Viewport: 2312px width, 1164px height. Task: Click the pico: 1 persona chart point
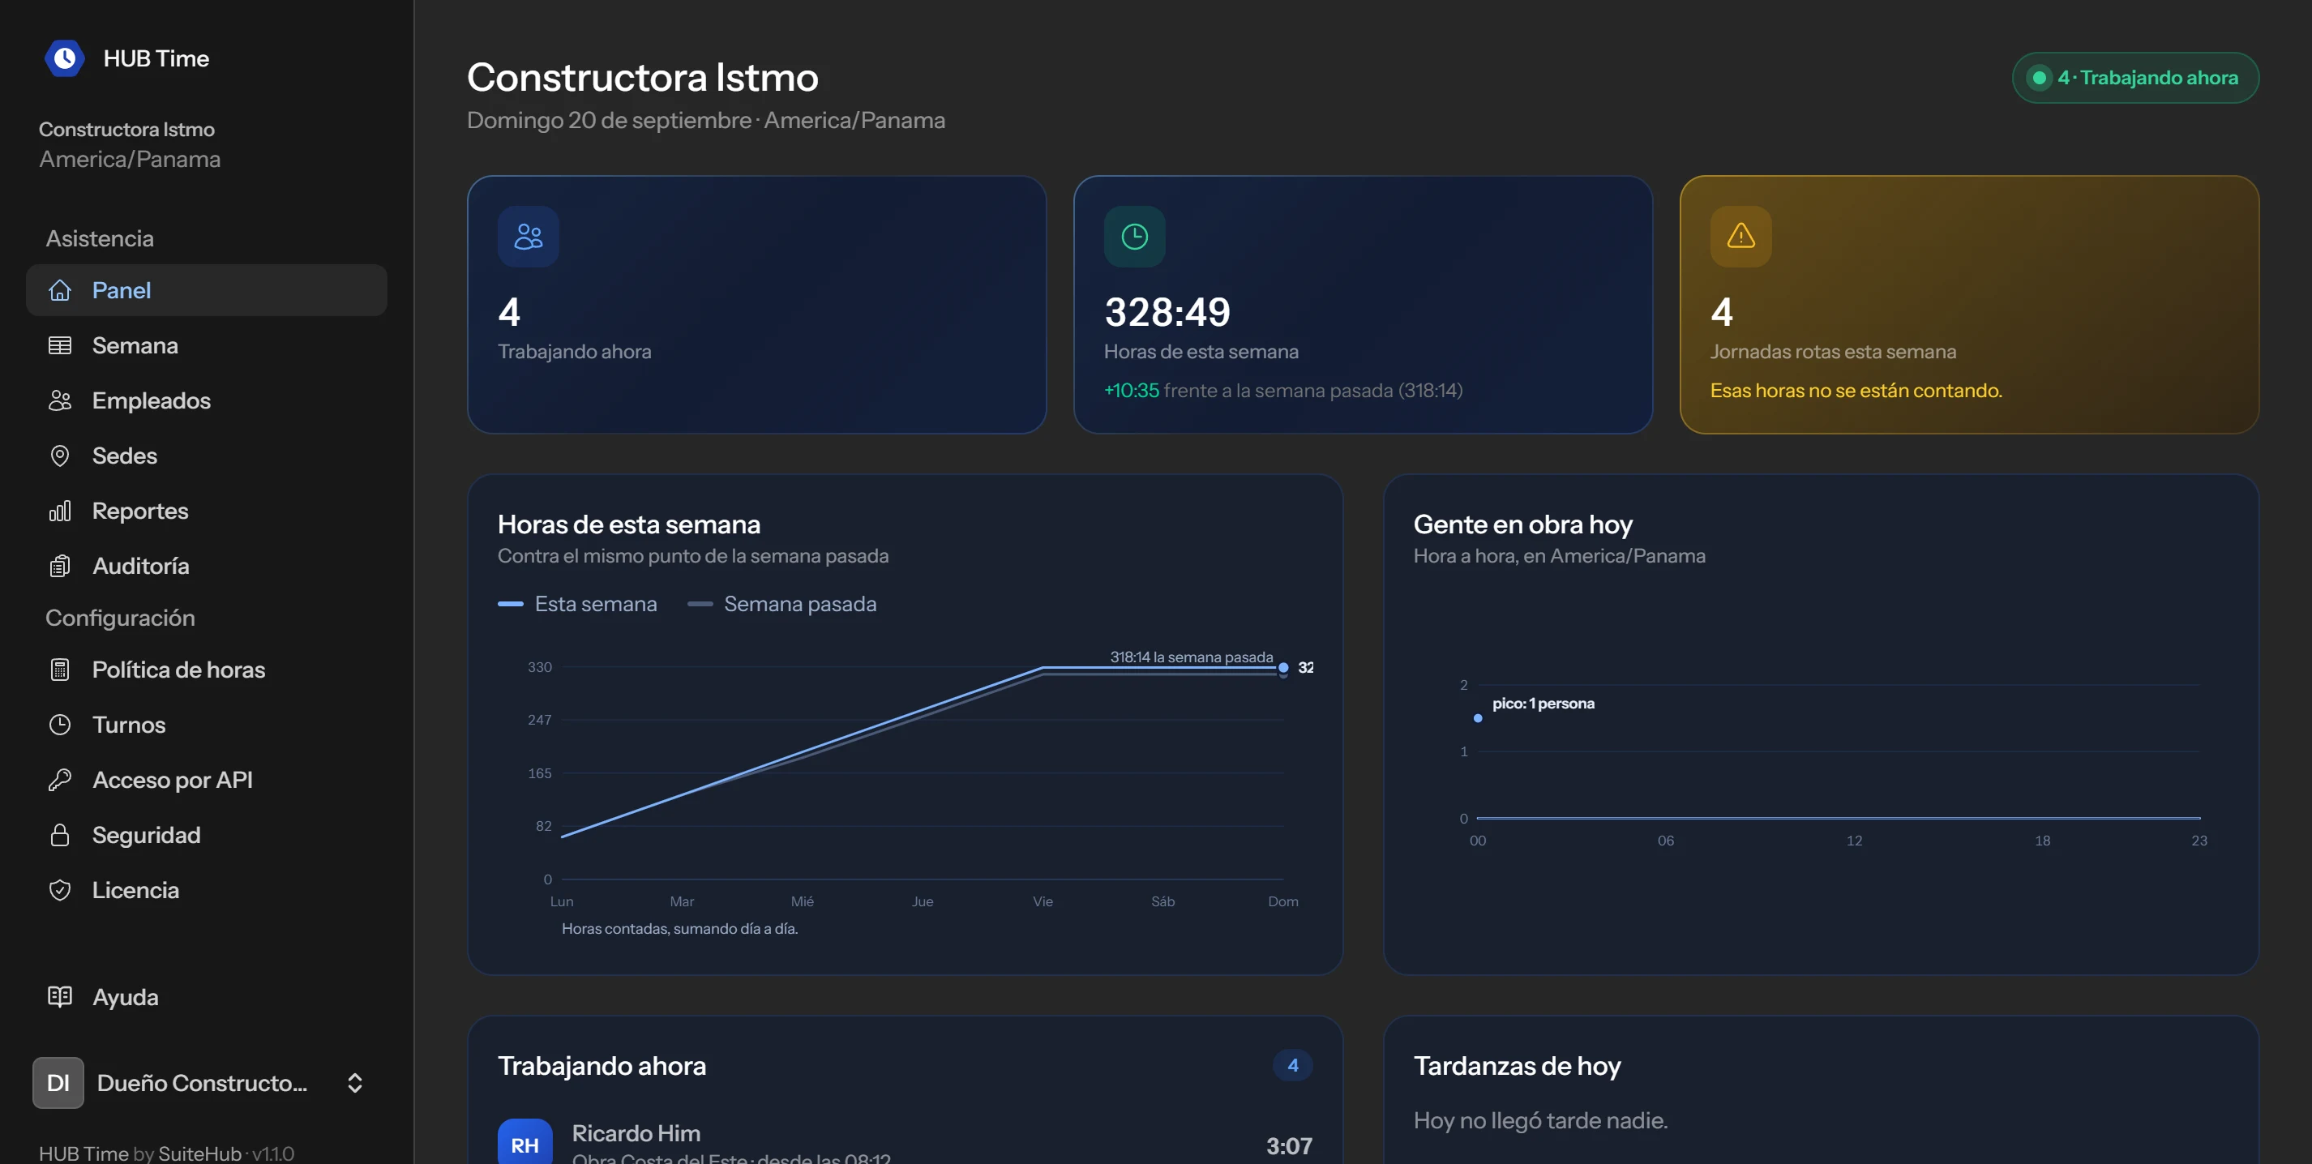coord(1478,718)
